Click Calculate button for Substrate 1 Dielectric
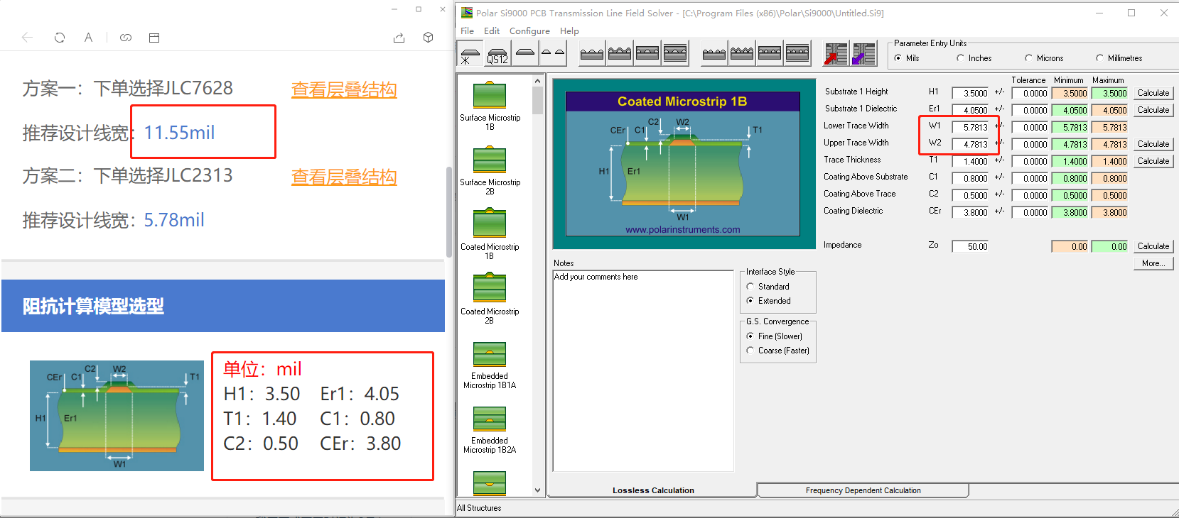The width and height of the screenshot is (1179, 518). tap(1153, 110)
